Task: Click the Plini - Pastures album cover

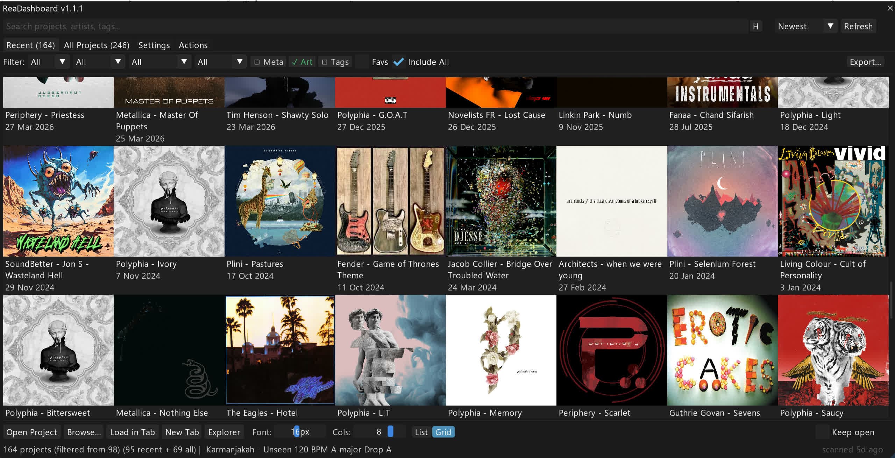Action: (280, 201)
